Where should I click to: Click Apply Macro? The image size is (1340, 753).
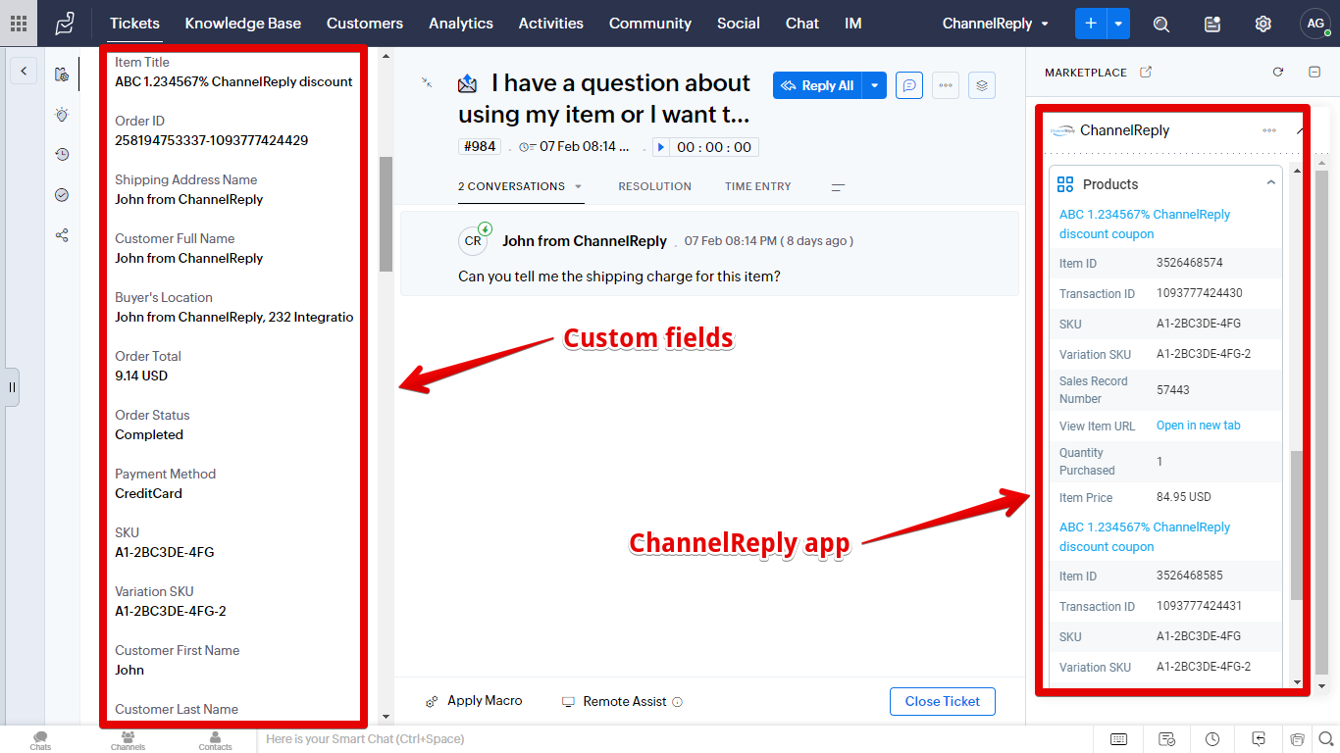tap(474, 701)
